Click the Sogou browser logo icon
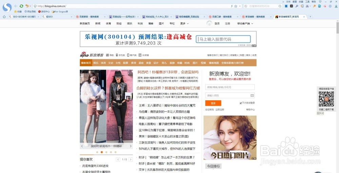Viewport: 339px width, 173px height. (x=7, y=7)
